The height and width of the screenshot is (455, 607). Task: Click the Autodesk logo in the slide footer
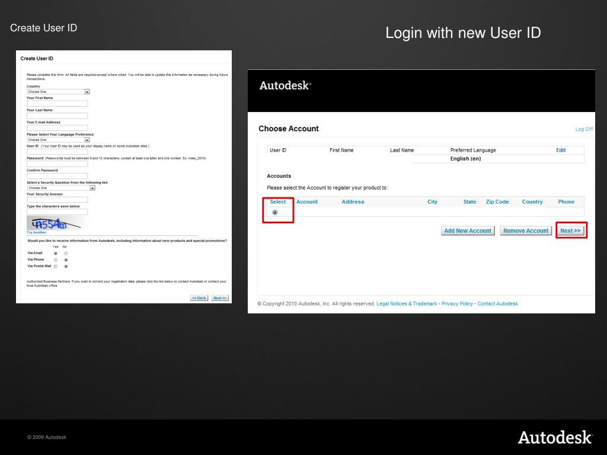(x=555, y=438)
